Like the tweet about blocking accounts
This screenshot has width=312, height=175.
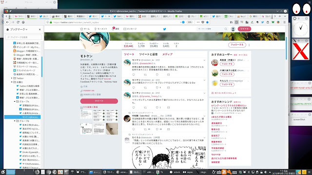(157, 87)
